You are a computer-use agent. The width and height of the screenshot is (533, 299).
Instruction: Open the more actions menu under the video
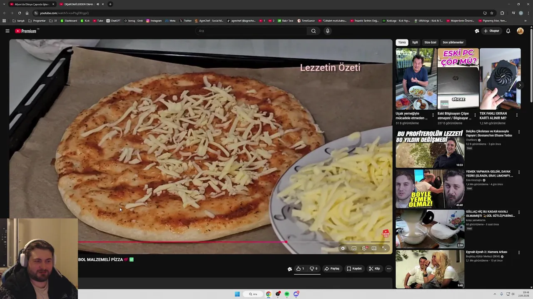point(389,269)
